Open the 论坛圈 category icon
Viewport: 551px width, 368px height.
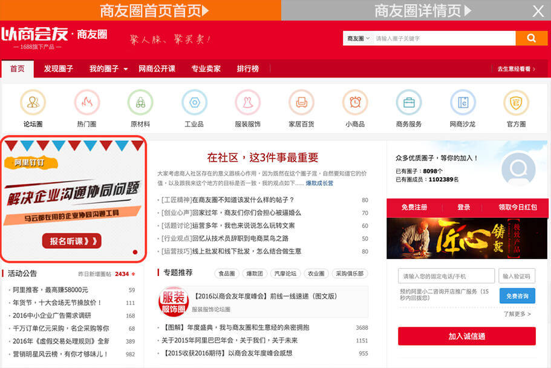coord(33,102)
